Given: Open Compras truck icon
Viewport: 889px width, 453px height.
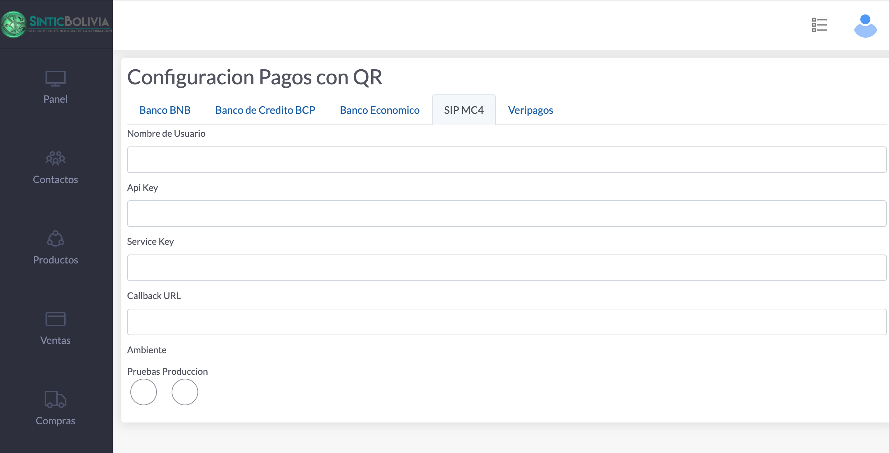Looking at the screenshot, I should point(55,400).
